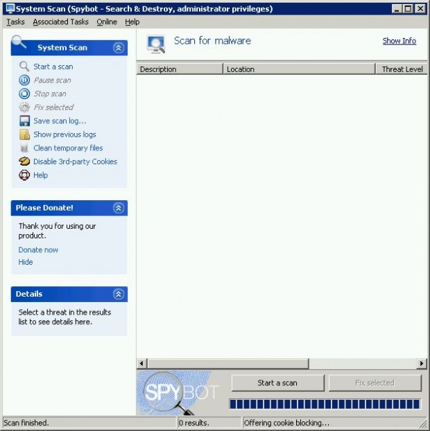Open the Help menu in menu bar
Screen dimensions: 430x431
(x=132, y=21)
